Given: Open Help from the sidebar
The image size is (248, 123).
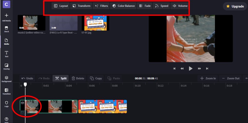Looking at the screenshot, I should pos(7,120).
